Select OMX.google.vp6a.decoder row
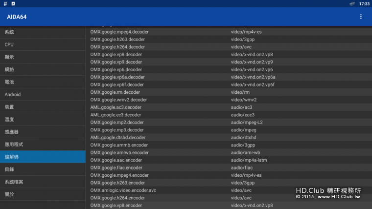 point(231,77)
